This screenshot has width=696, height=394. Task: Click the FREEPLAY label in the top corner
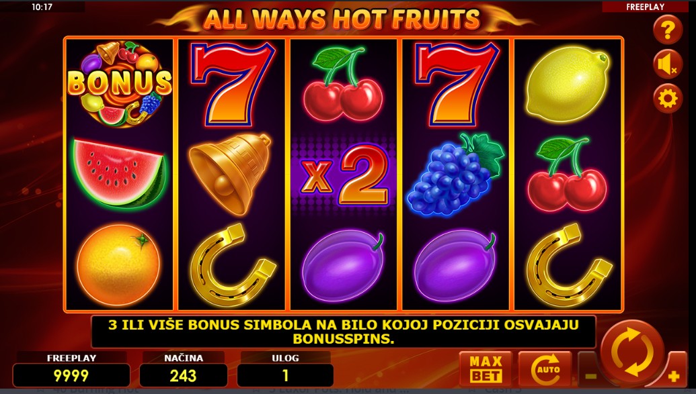click(x=645, y=7)
